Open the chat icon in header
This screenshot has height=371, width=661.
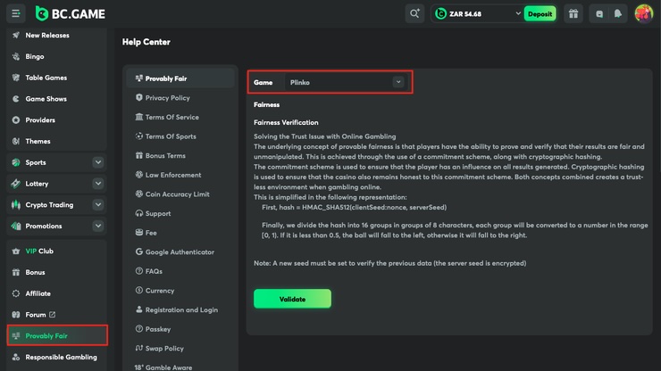[x=599, y=13]
